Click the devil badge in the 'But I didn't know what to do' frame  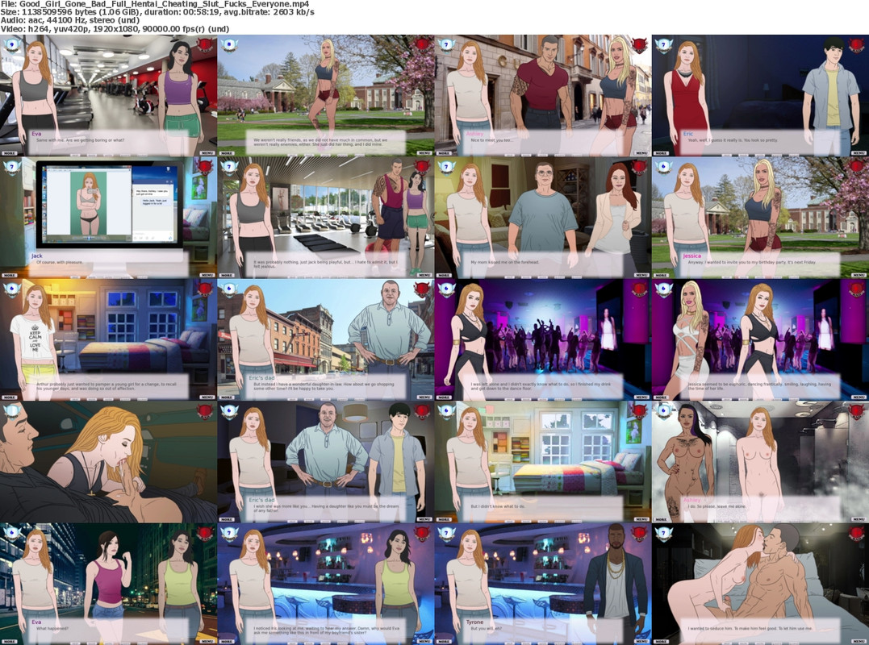pyautogui.click(x=640, y=411)
